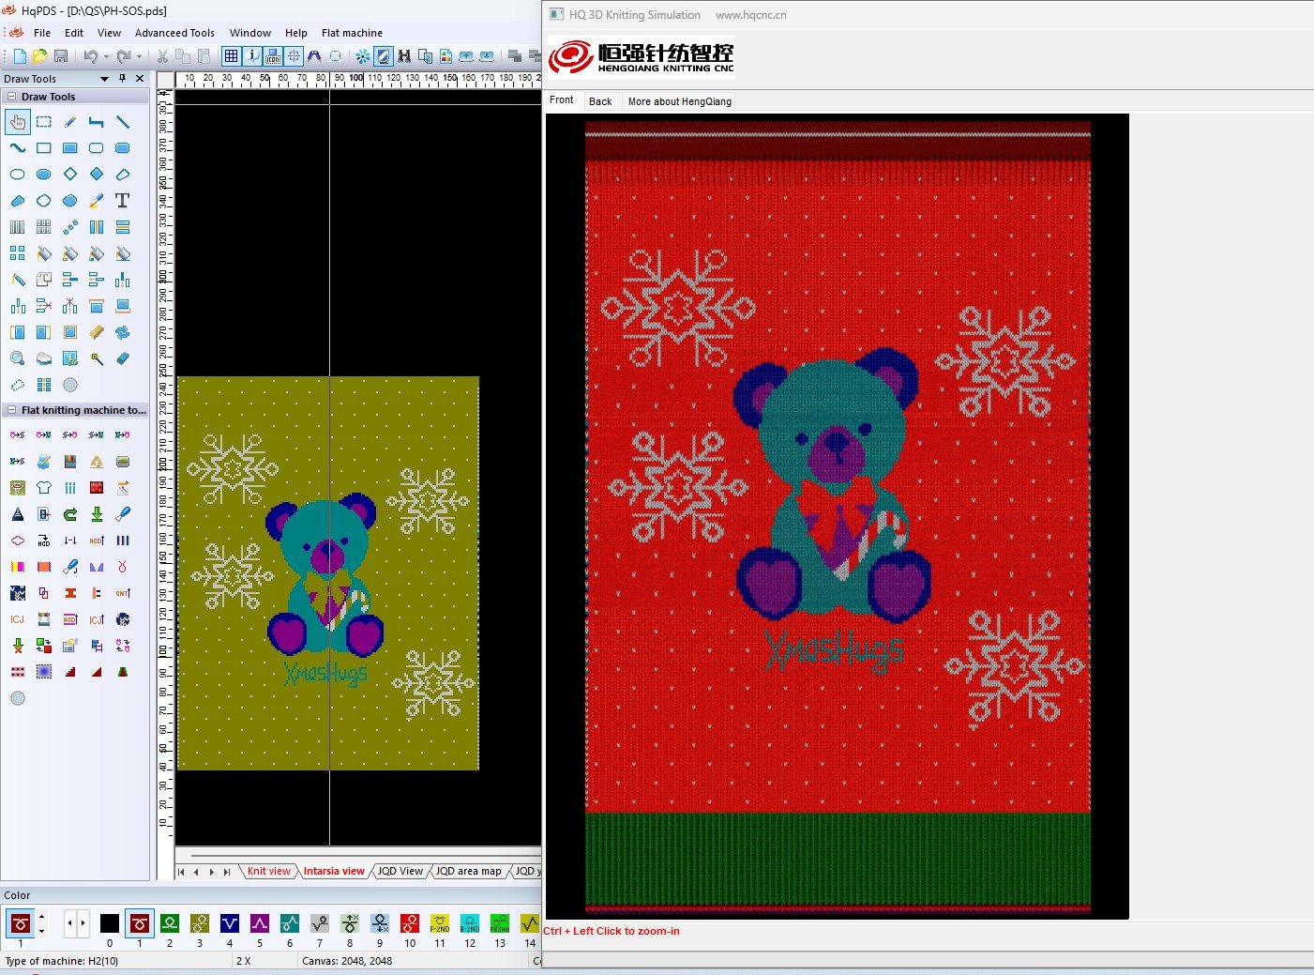Select the dashed rectangle selection tool

coord(44,122)
